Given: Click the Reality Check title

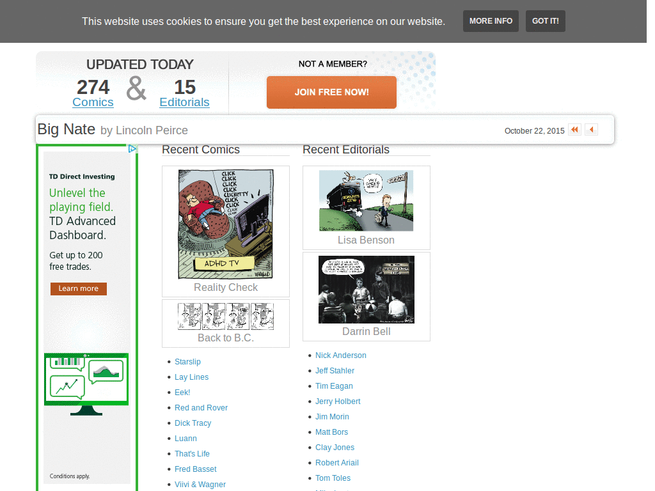Looking at the screenshot, I should 226,287.
